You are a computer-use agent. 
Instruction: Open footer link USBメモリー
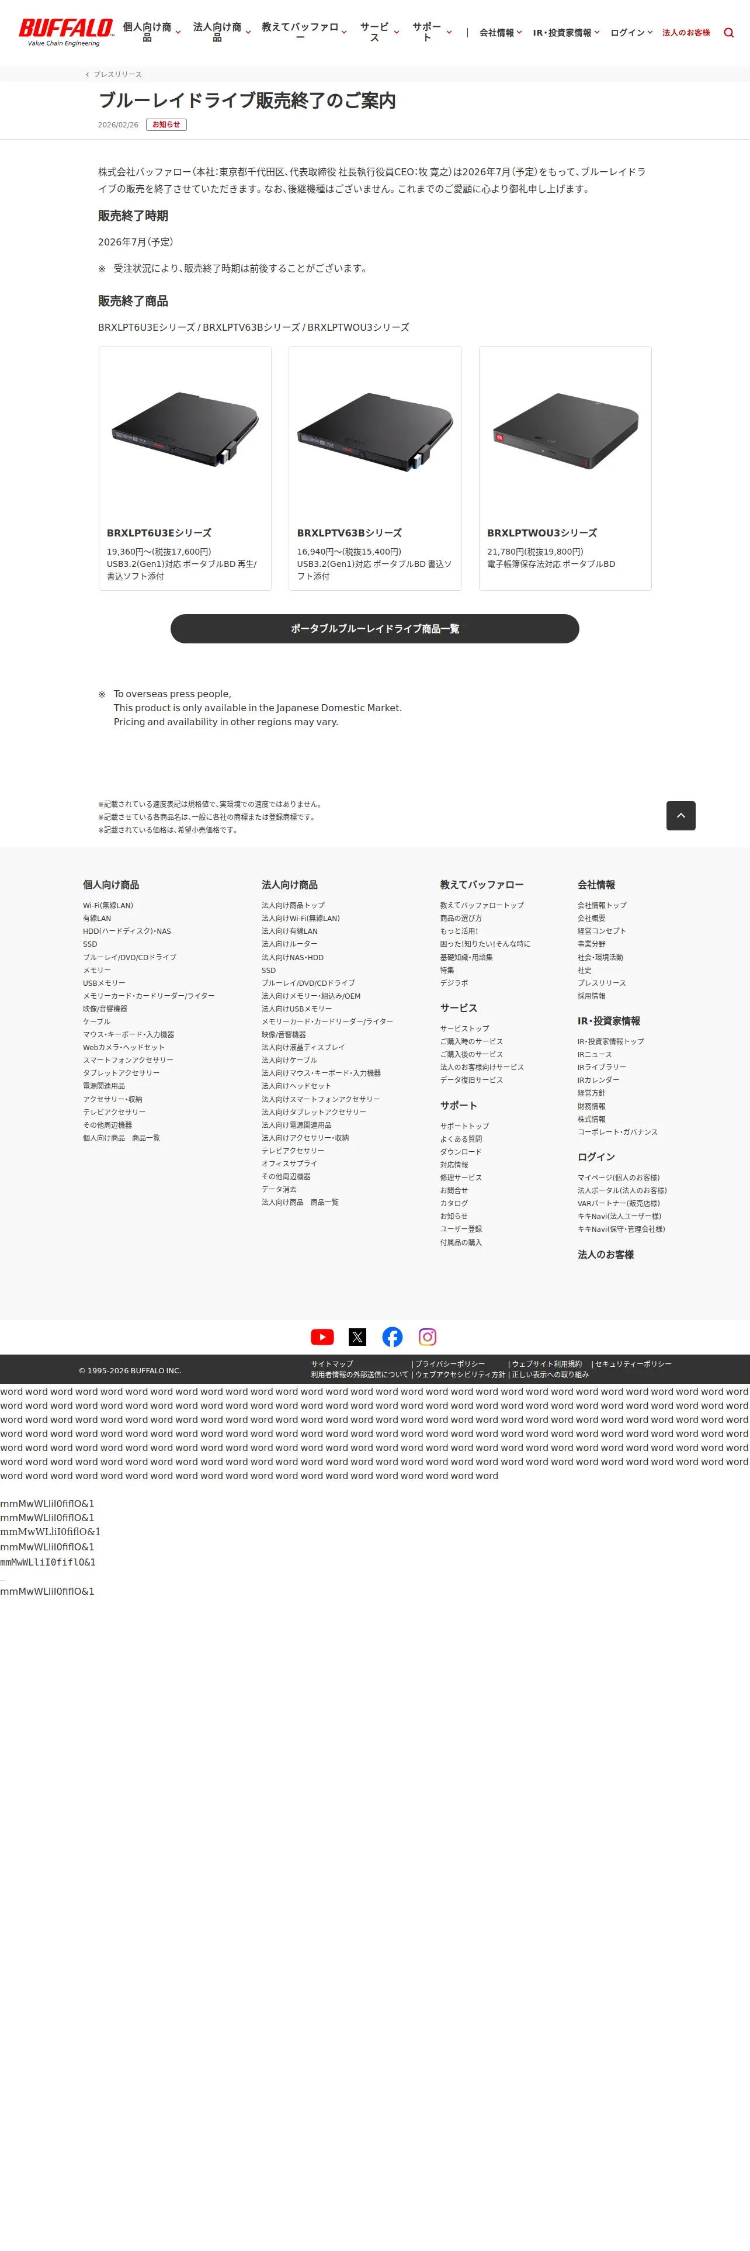pos(104,983)
